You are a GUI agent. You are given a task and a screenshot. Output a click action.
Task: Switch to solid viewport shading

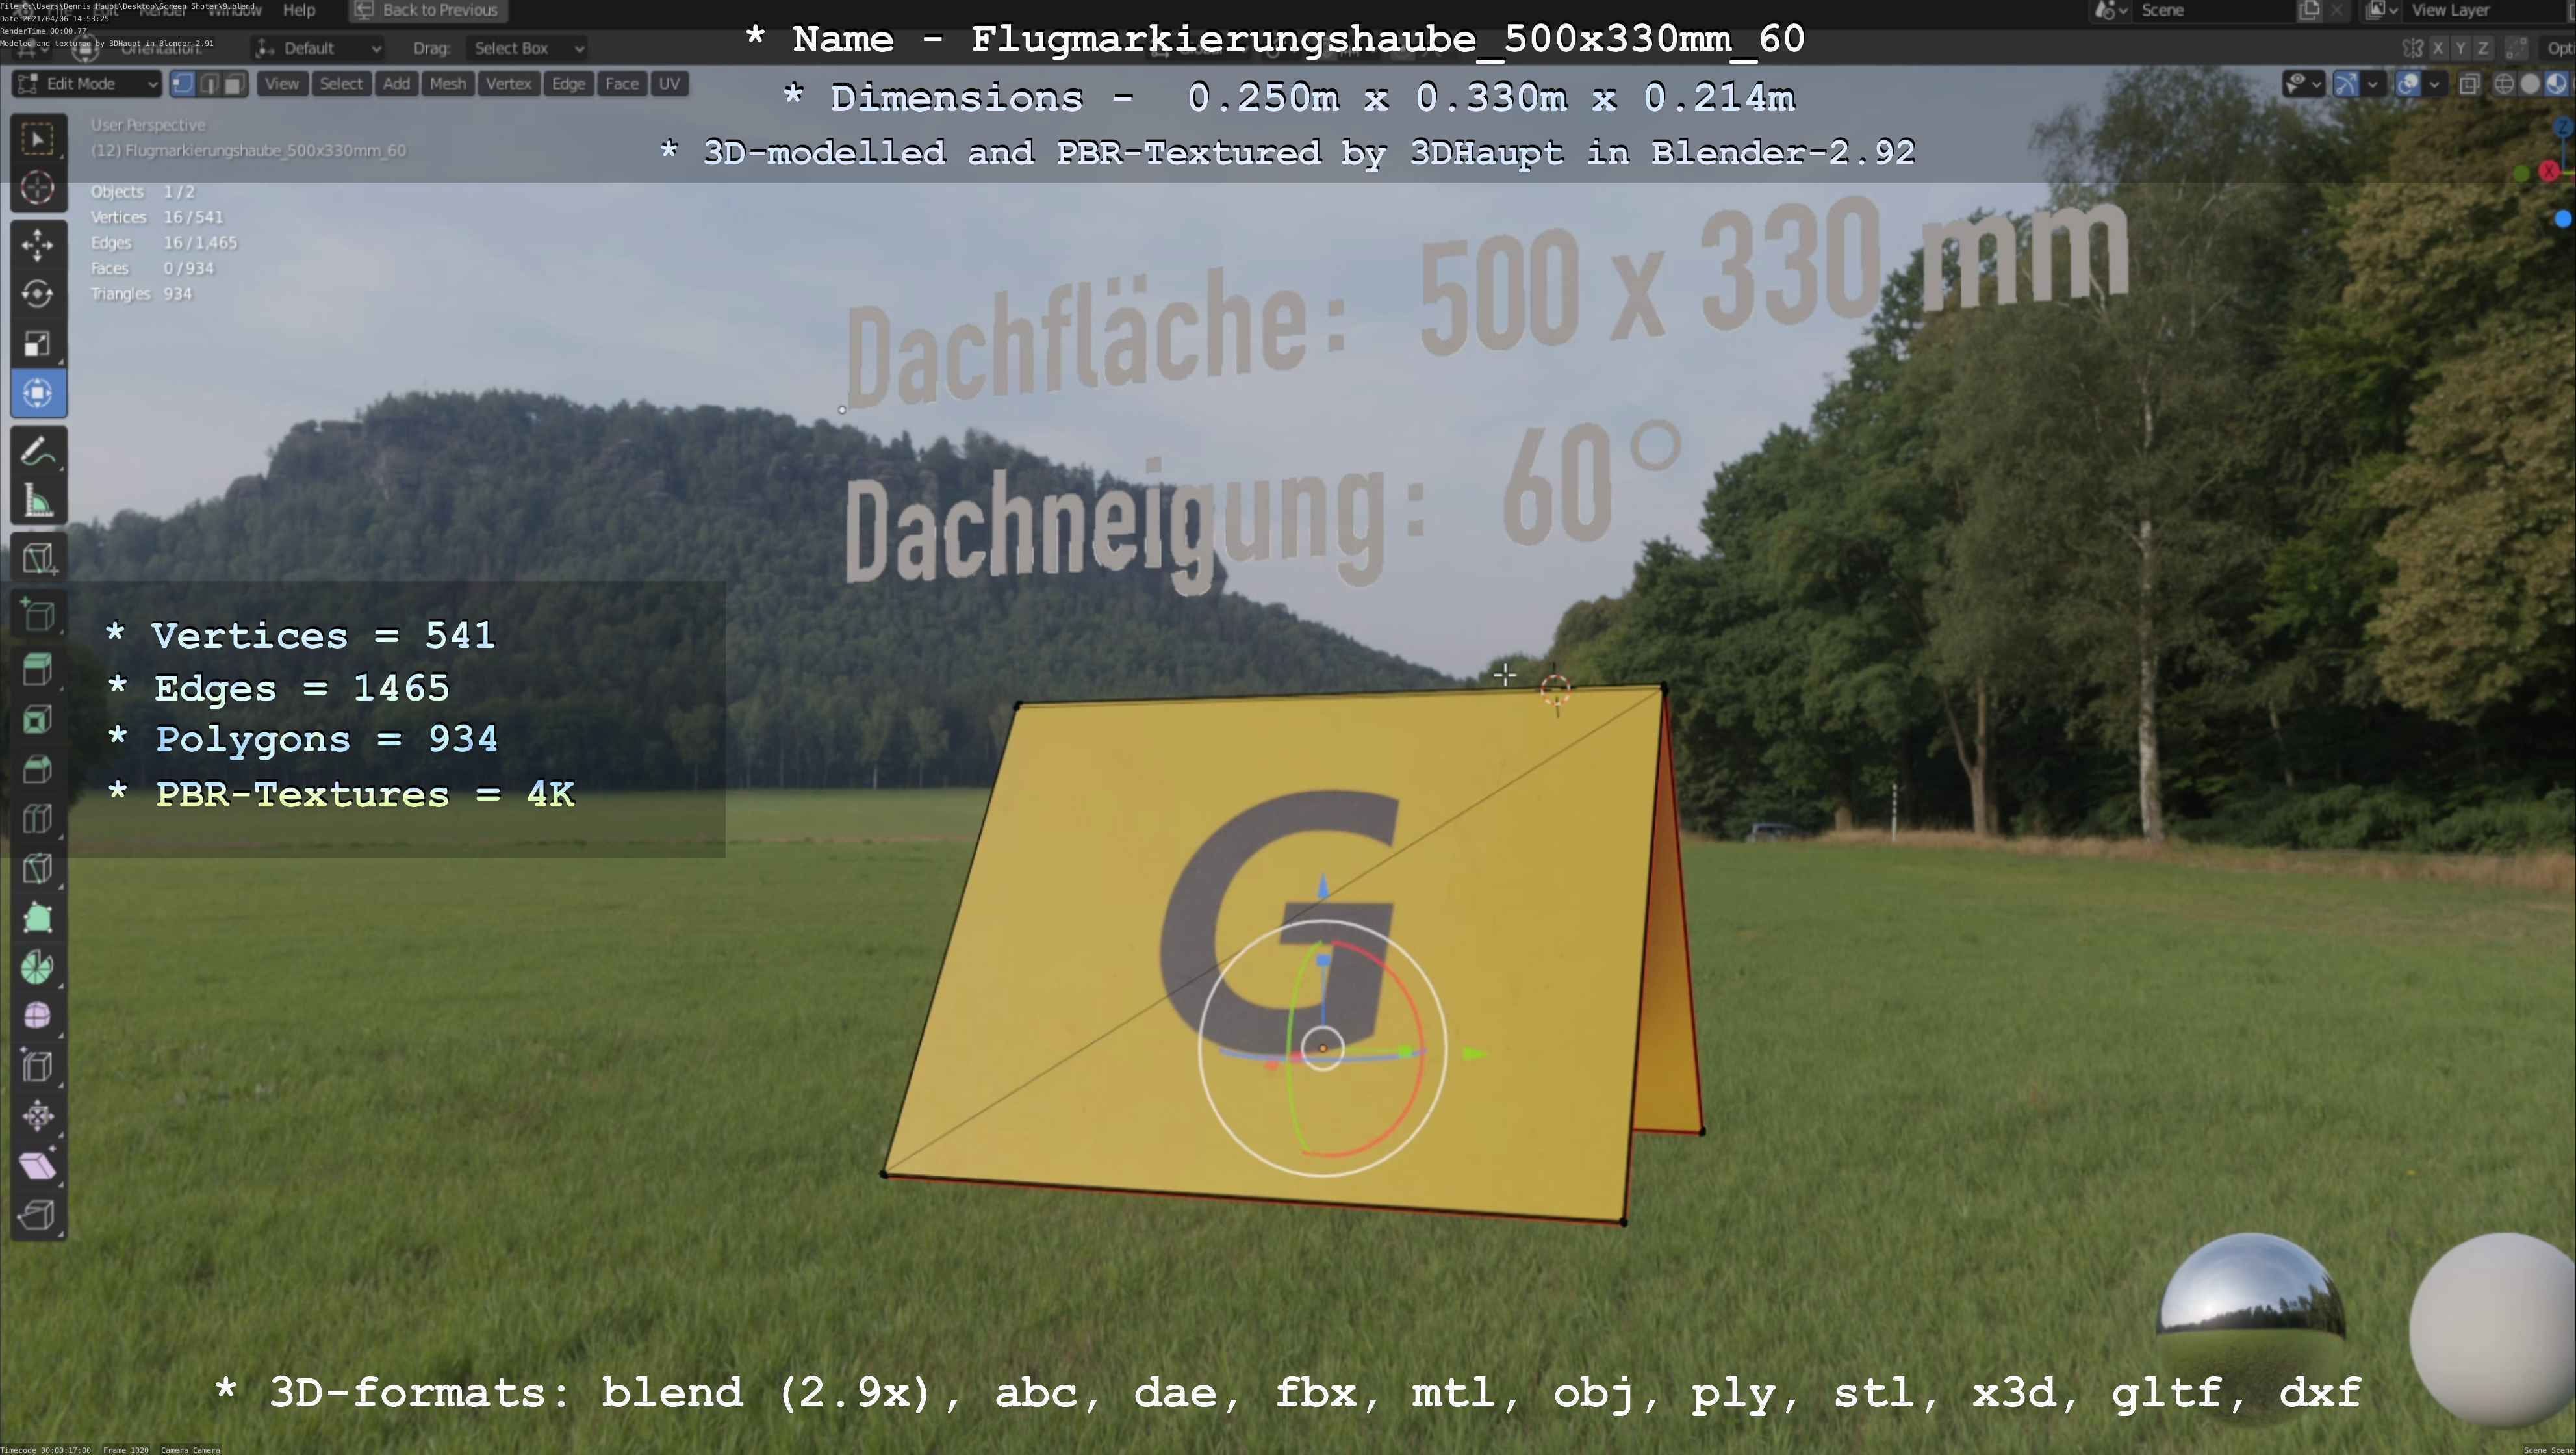coord(2530,84)
